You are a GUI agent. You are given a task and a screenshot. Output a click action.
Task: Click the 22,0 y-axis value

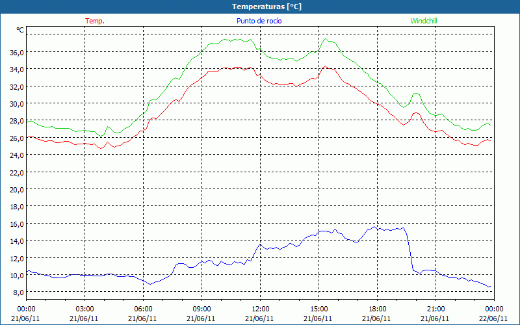pyautogui.click(x=17, y=172)
